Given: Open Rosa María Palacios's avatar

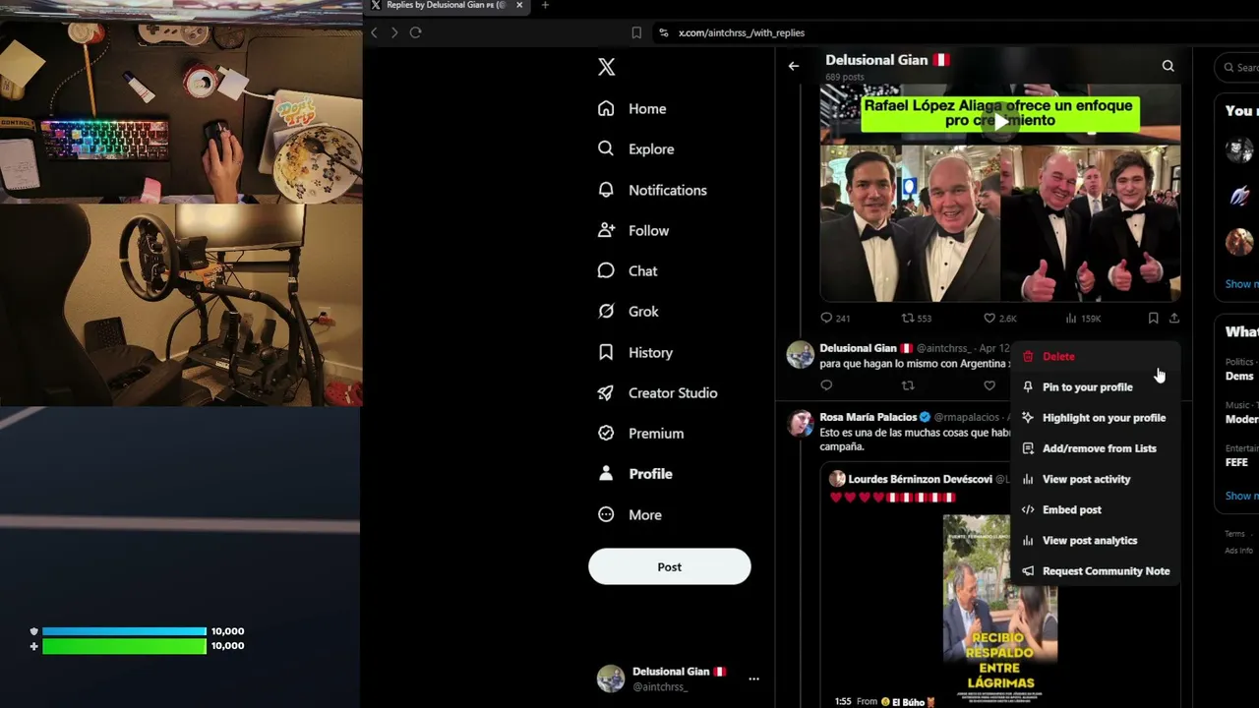Looking at the screenshot, I should (x=801, y=424).
